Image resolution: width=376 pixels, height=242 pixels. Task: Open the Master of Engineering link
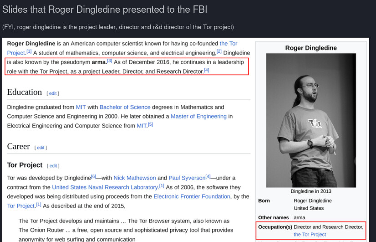[x=198, y=116]
